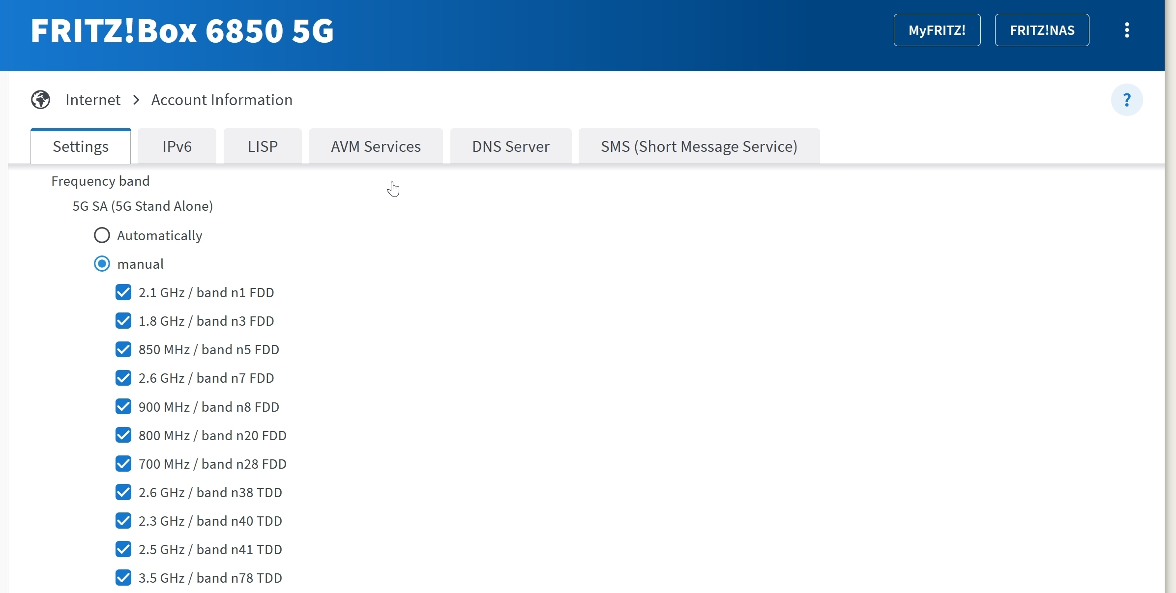
Task: Uncheck 2.5 GHz band n41 TDD
Action: (x=123, y=549)
